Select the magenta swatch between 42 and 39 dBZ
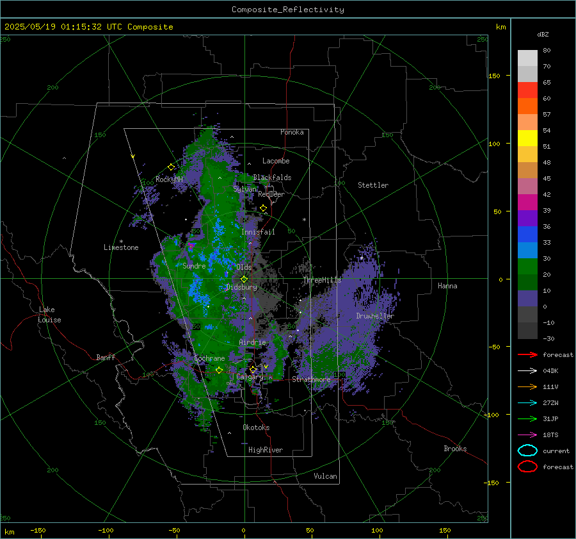576x539 pixels. coord(527,203)
